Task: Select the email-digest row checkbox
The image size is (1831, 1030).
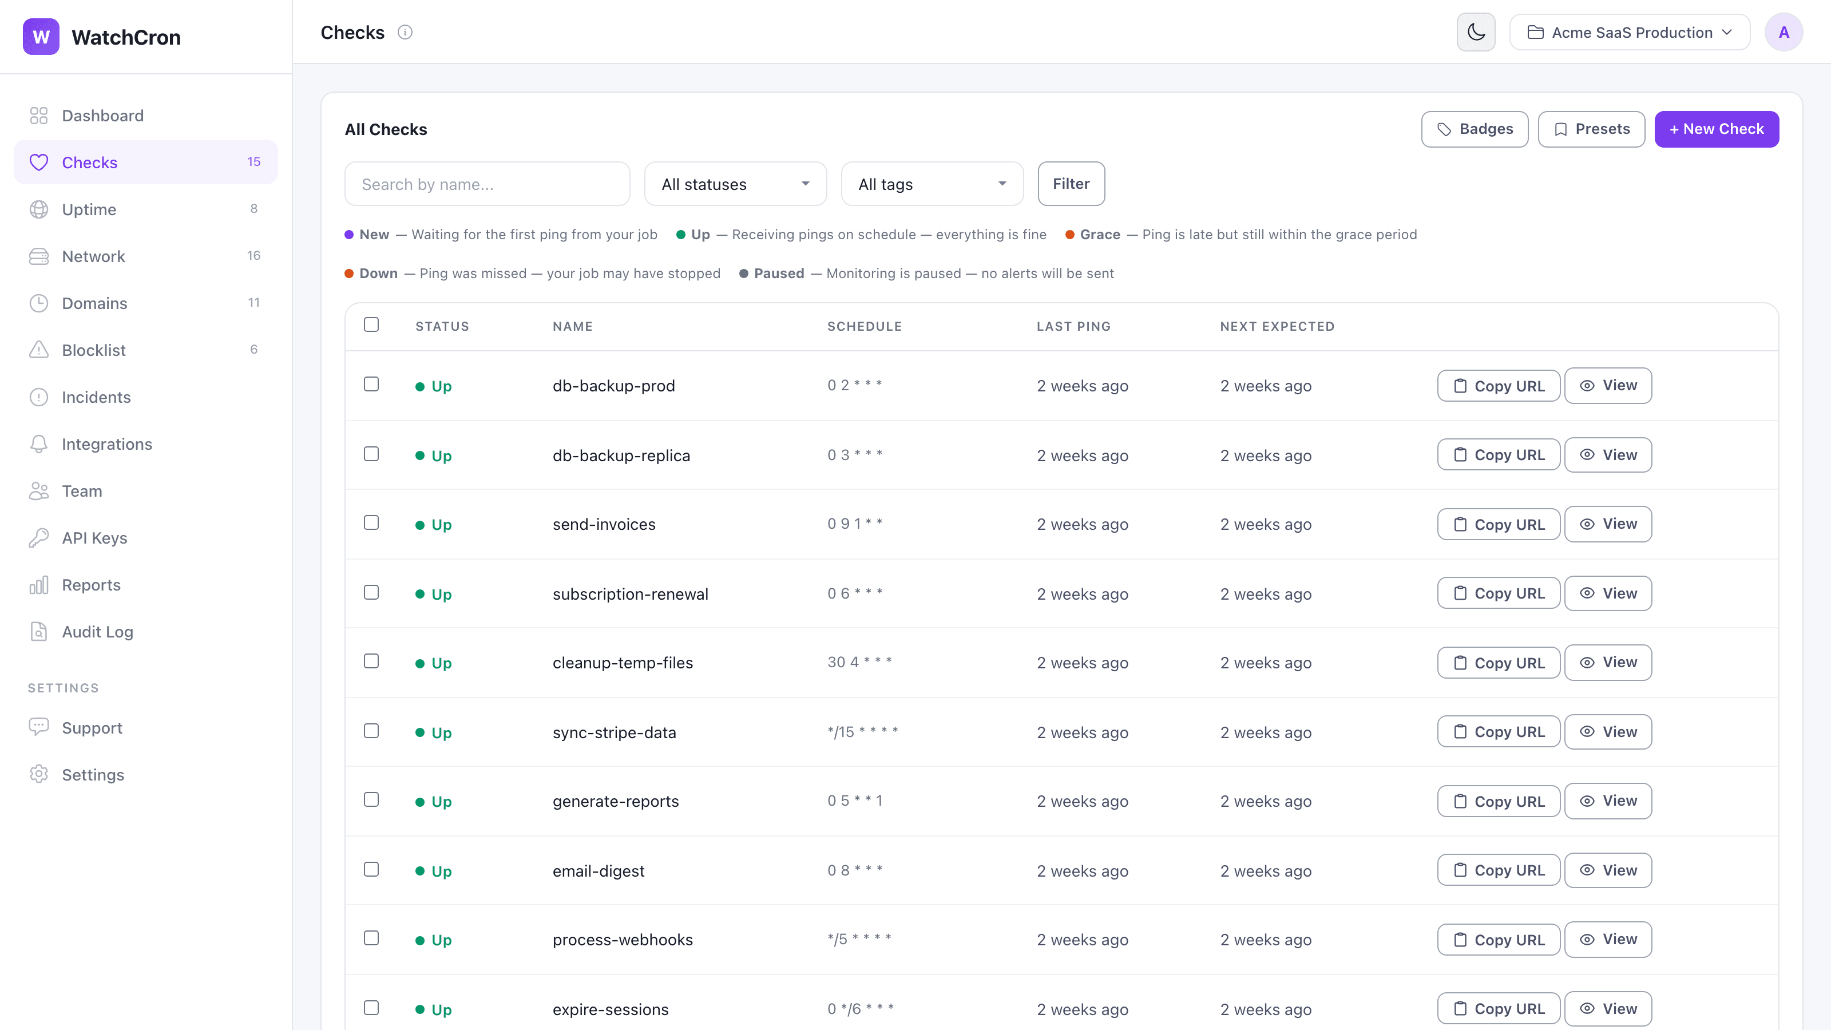Action: [x=371, y=869]
